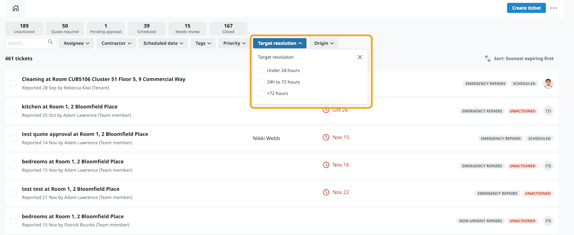This screenshot has height=235, width=574.
Task: Open Cleaning ticket assignee avatar photo
Action: tap(548, 84)
